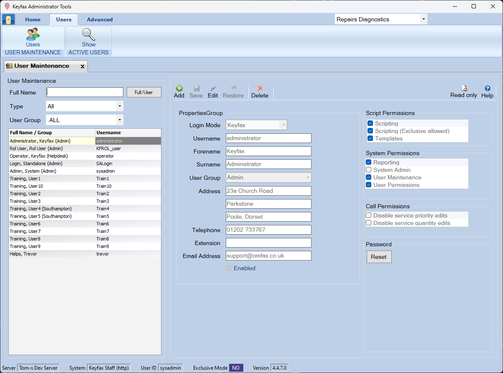
Task: Select the Helps, Trevor row
Action: click(85, 254)
